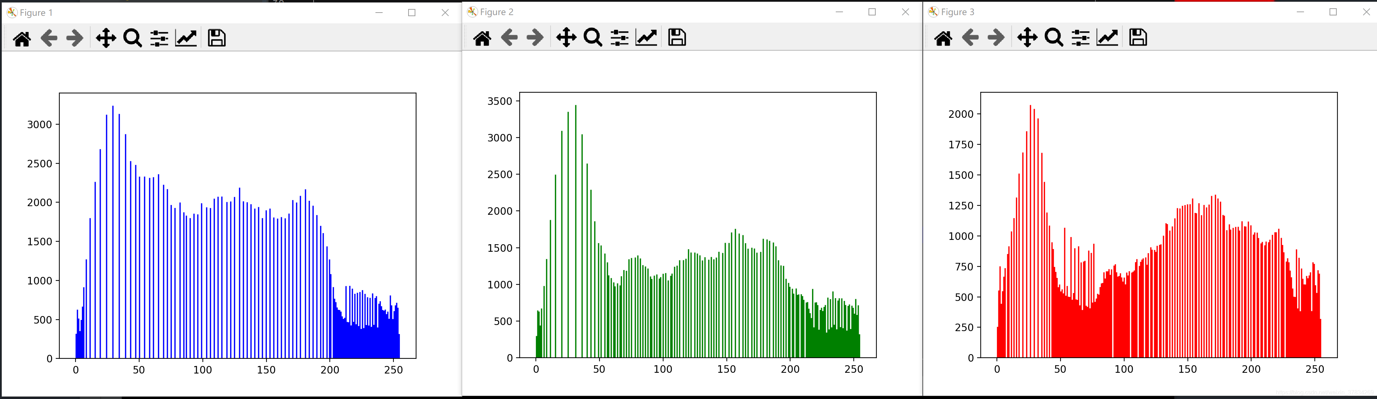Click the Figure 3 matplotlib window icon
The width and height of the screenshot is (1377, 399).
pyautogui.click(x=933, y=12)
